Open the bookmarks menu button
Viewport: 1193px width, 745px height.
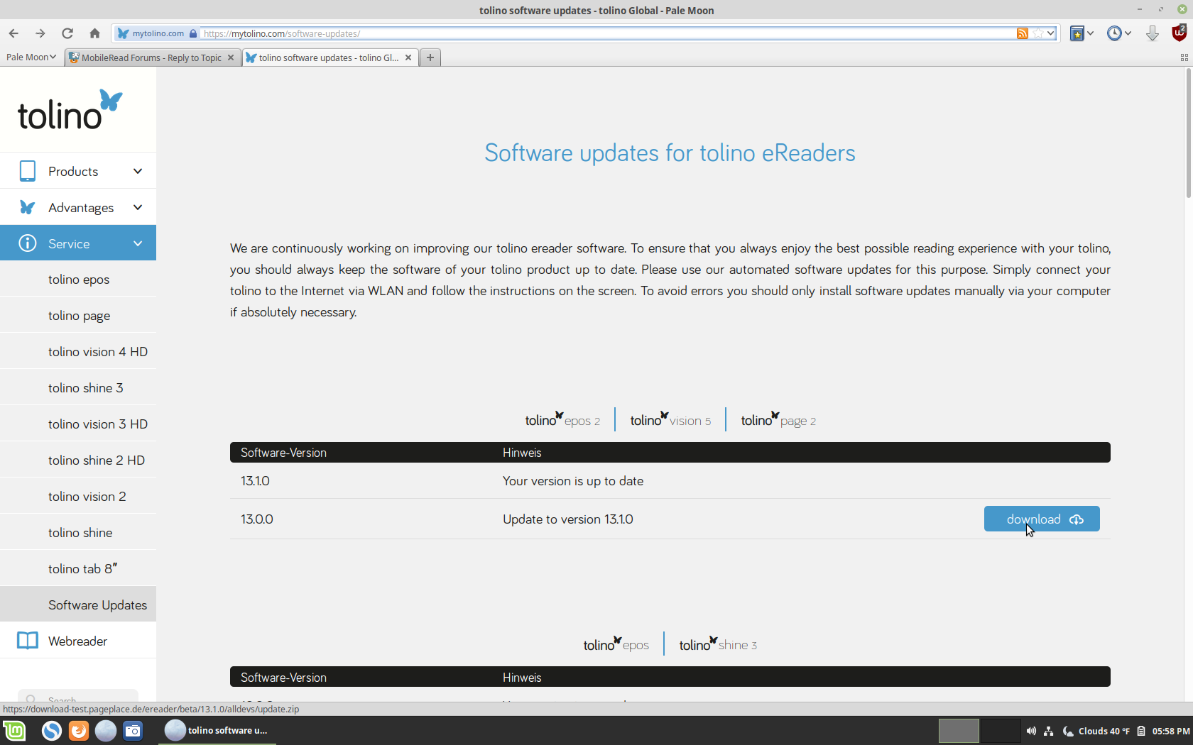(1077, 33)
